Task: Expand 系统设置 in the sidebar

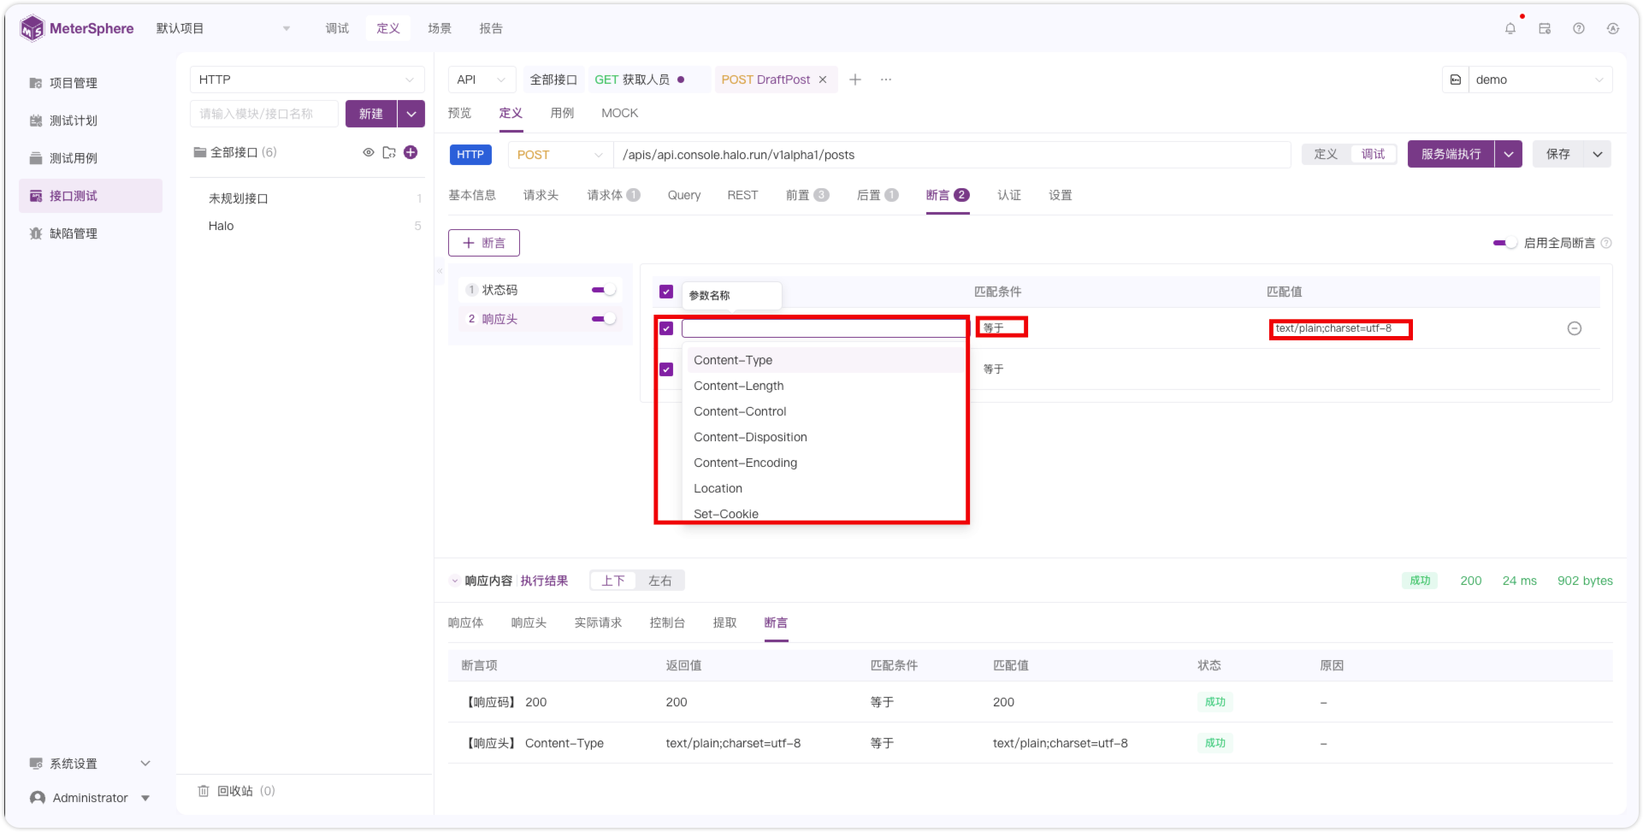Action: [91, 764]
